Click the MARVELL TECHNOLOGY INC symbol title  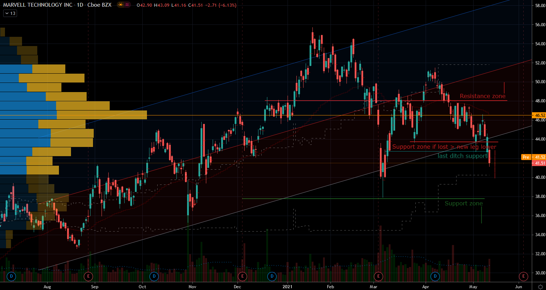38,5
